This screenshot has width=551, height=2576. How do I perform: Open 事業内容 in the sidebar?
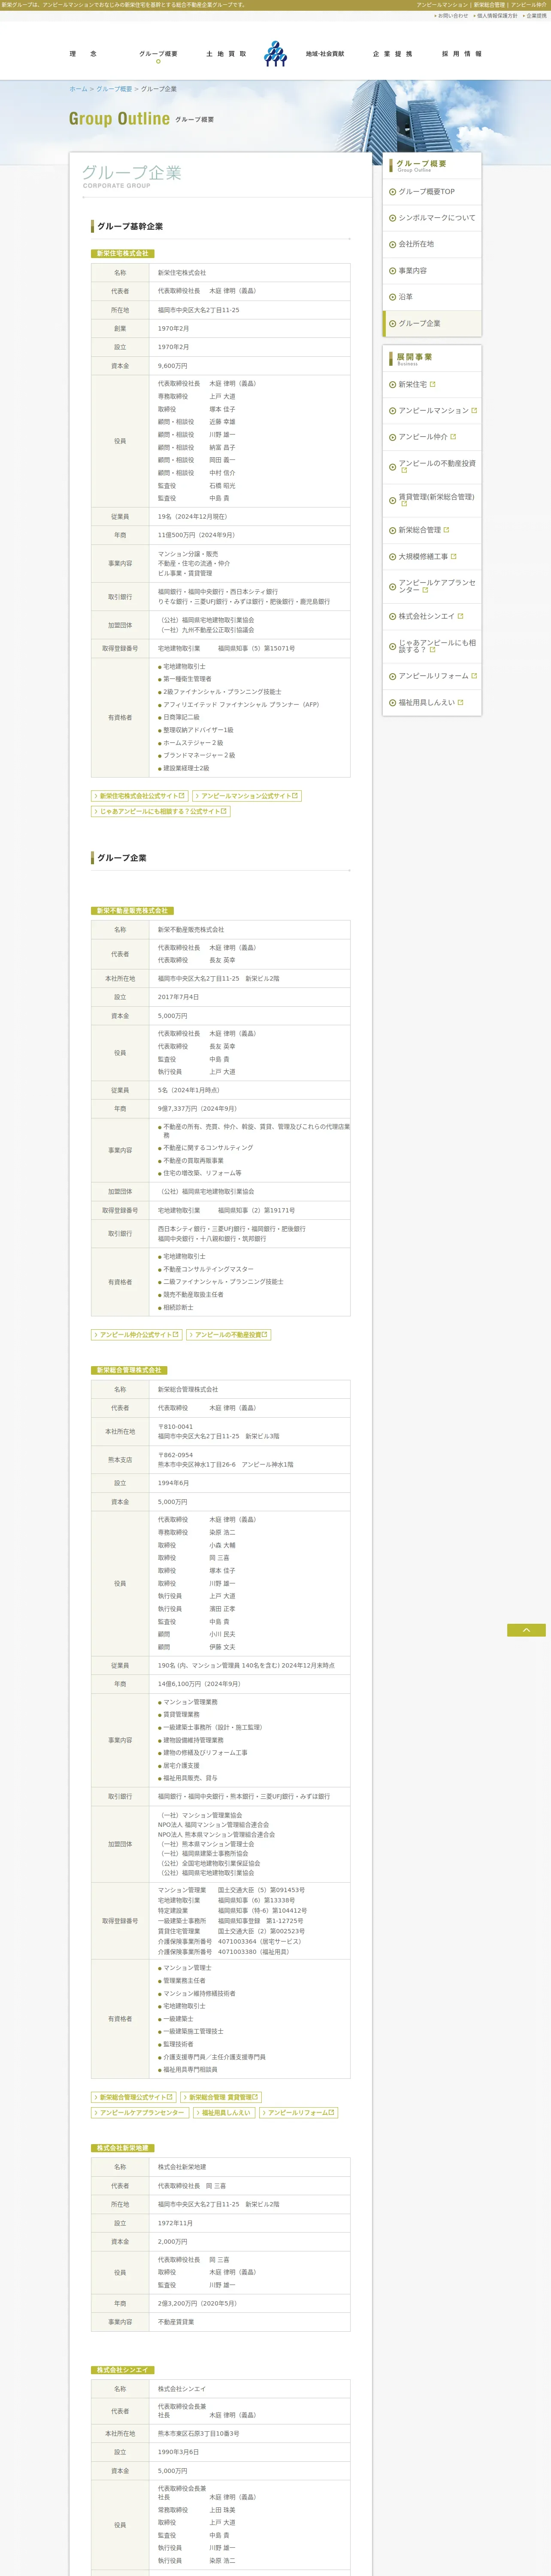click(x=432, y=270)
